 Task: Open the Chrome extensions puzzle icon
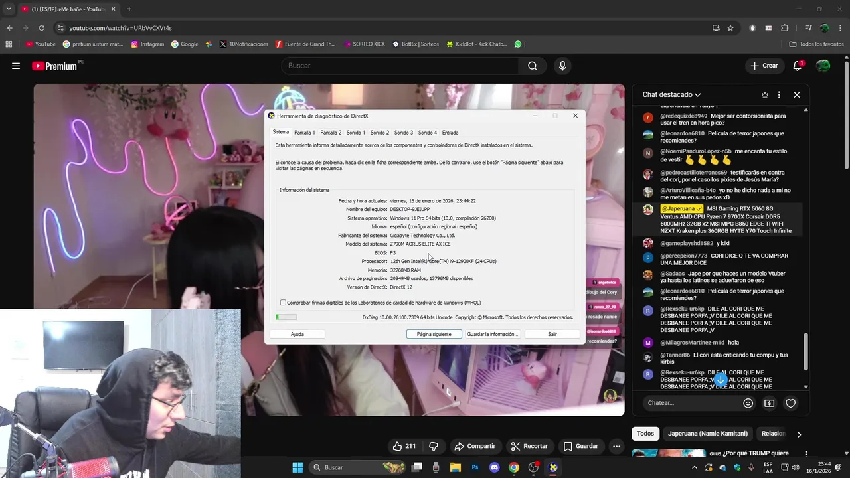coord(785,28)
